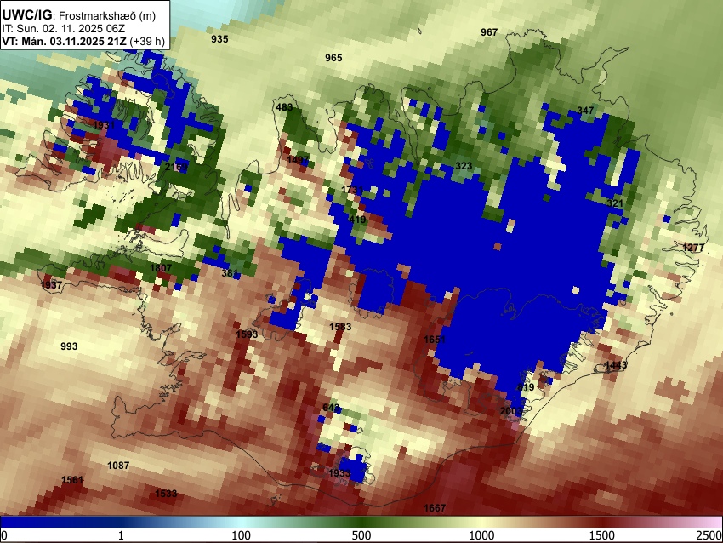Click the legend tick label 2500

click(709, 535)
